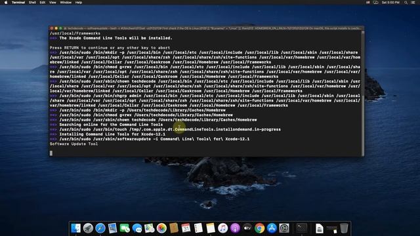Click the Terminal window vertical scrollbar
420x236 pixels.
(363, 93)
